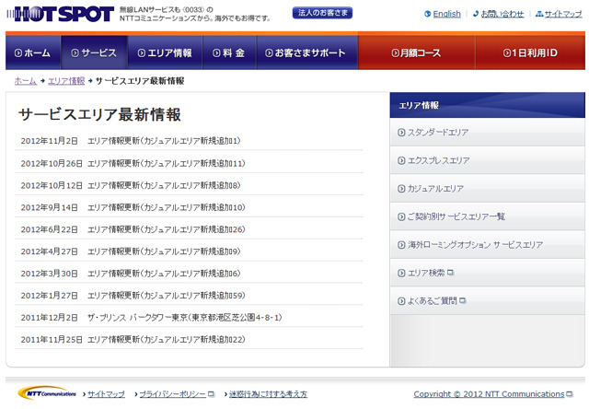589x409 pixels.
Task: Click the エリア情報 sidebar header
Action: click(x=488, y=105)
